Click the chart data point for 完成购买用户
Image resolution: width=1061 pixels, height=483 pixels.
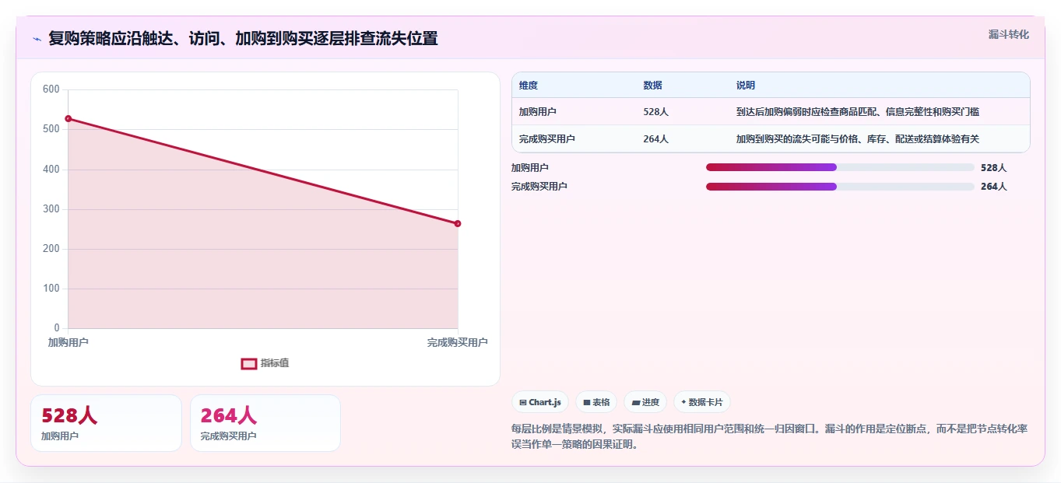[x=458, y=224]
